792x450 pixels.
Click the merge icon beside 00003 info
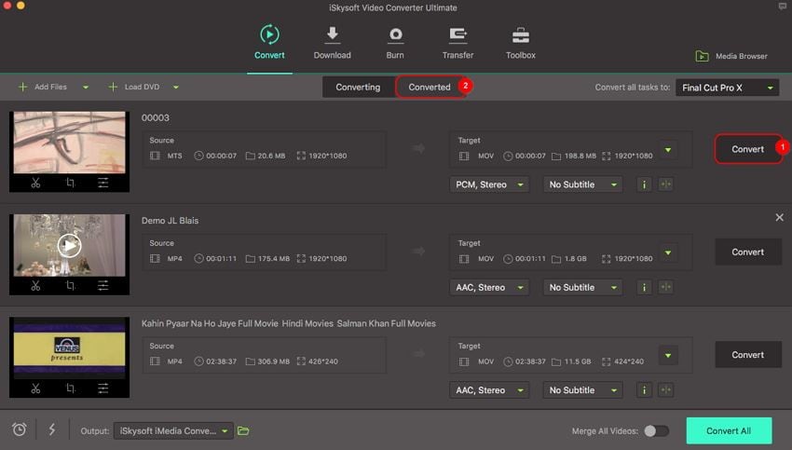(x=665, y=184)
